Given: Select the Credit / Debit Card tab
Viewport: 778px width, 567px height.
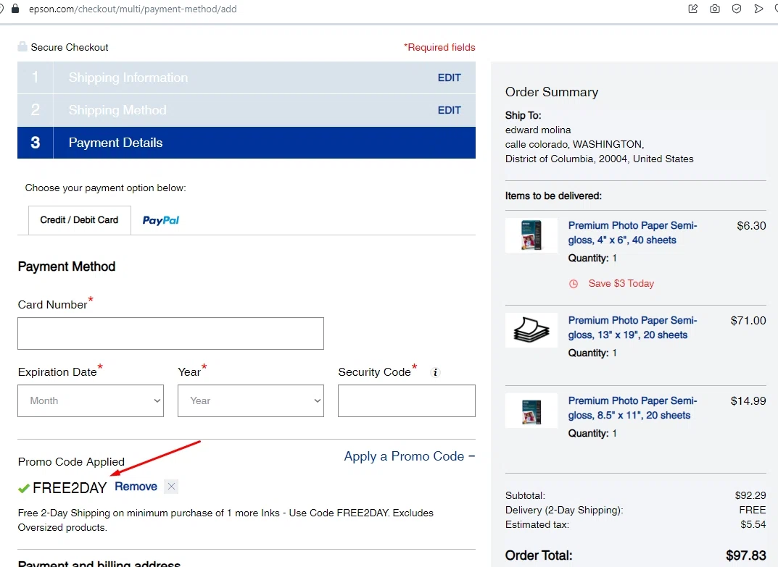Looking at the screenshot, I should pos(79,220).
